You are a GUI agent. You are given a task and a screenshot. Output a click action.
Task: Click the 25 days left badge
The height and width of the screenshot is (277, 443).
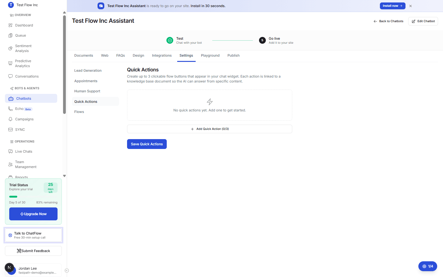(50, 188)
